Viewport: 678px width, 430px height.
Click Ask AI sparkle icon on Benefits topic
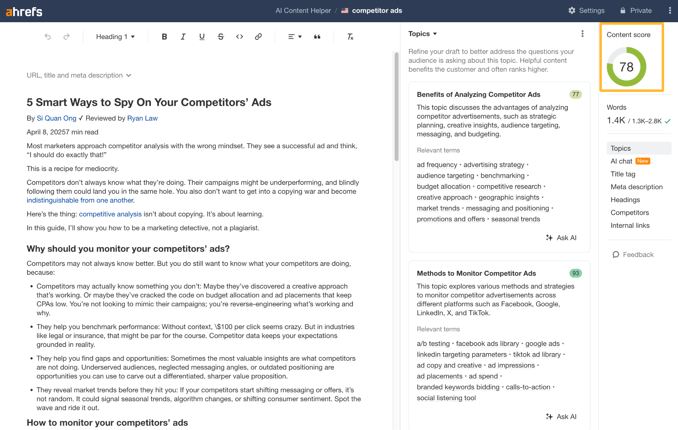[x=550, y=237]
